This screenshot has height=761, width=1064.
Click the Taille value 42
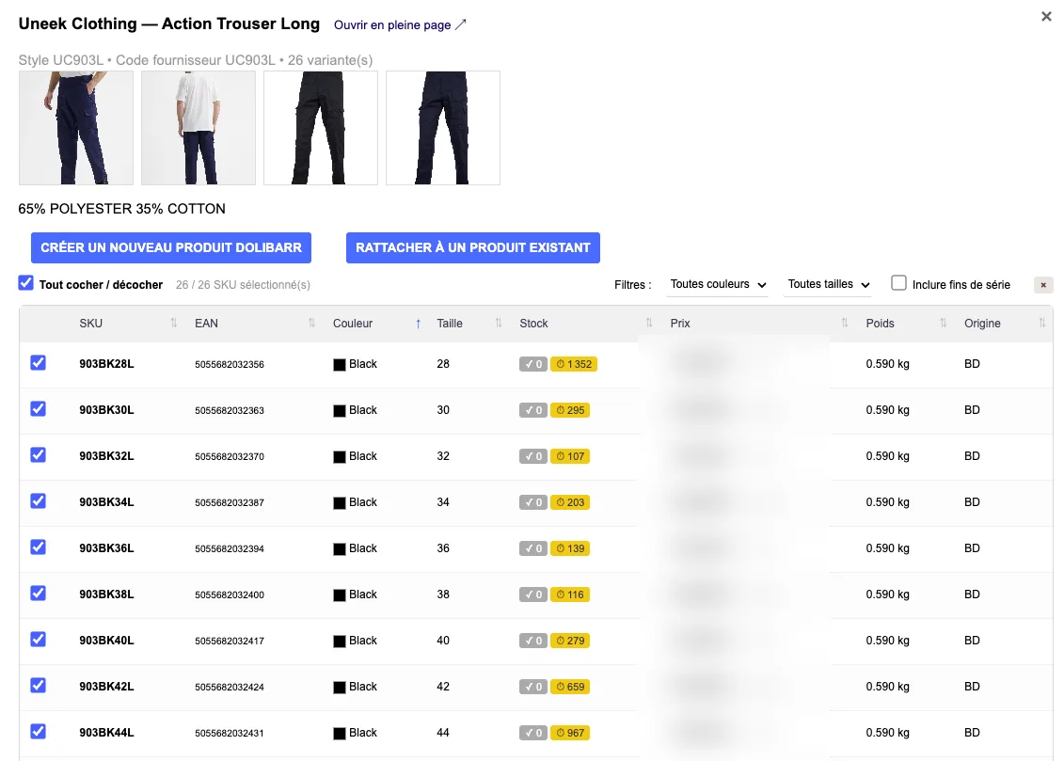click(443, 687)
